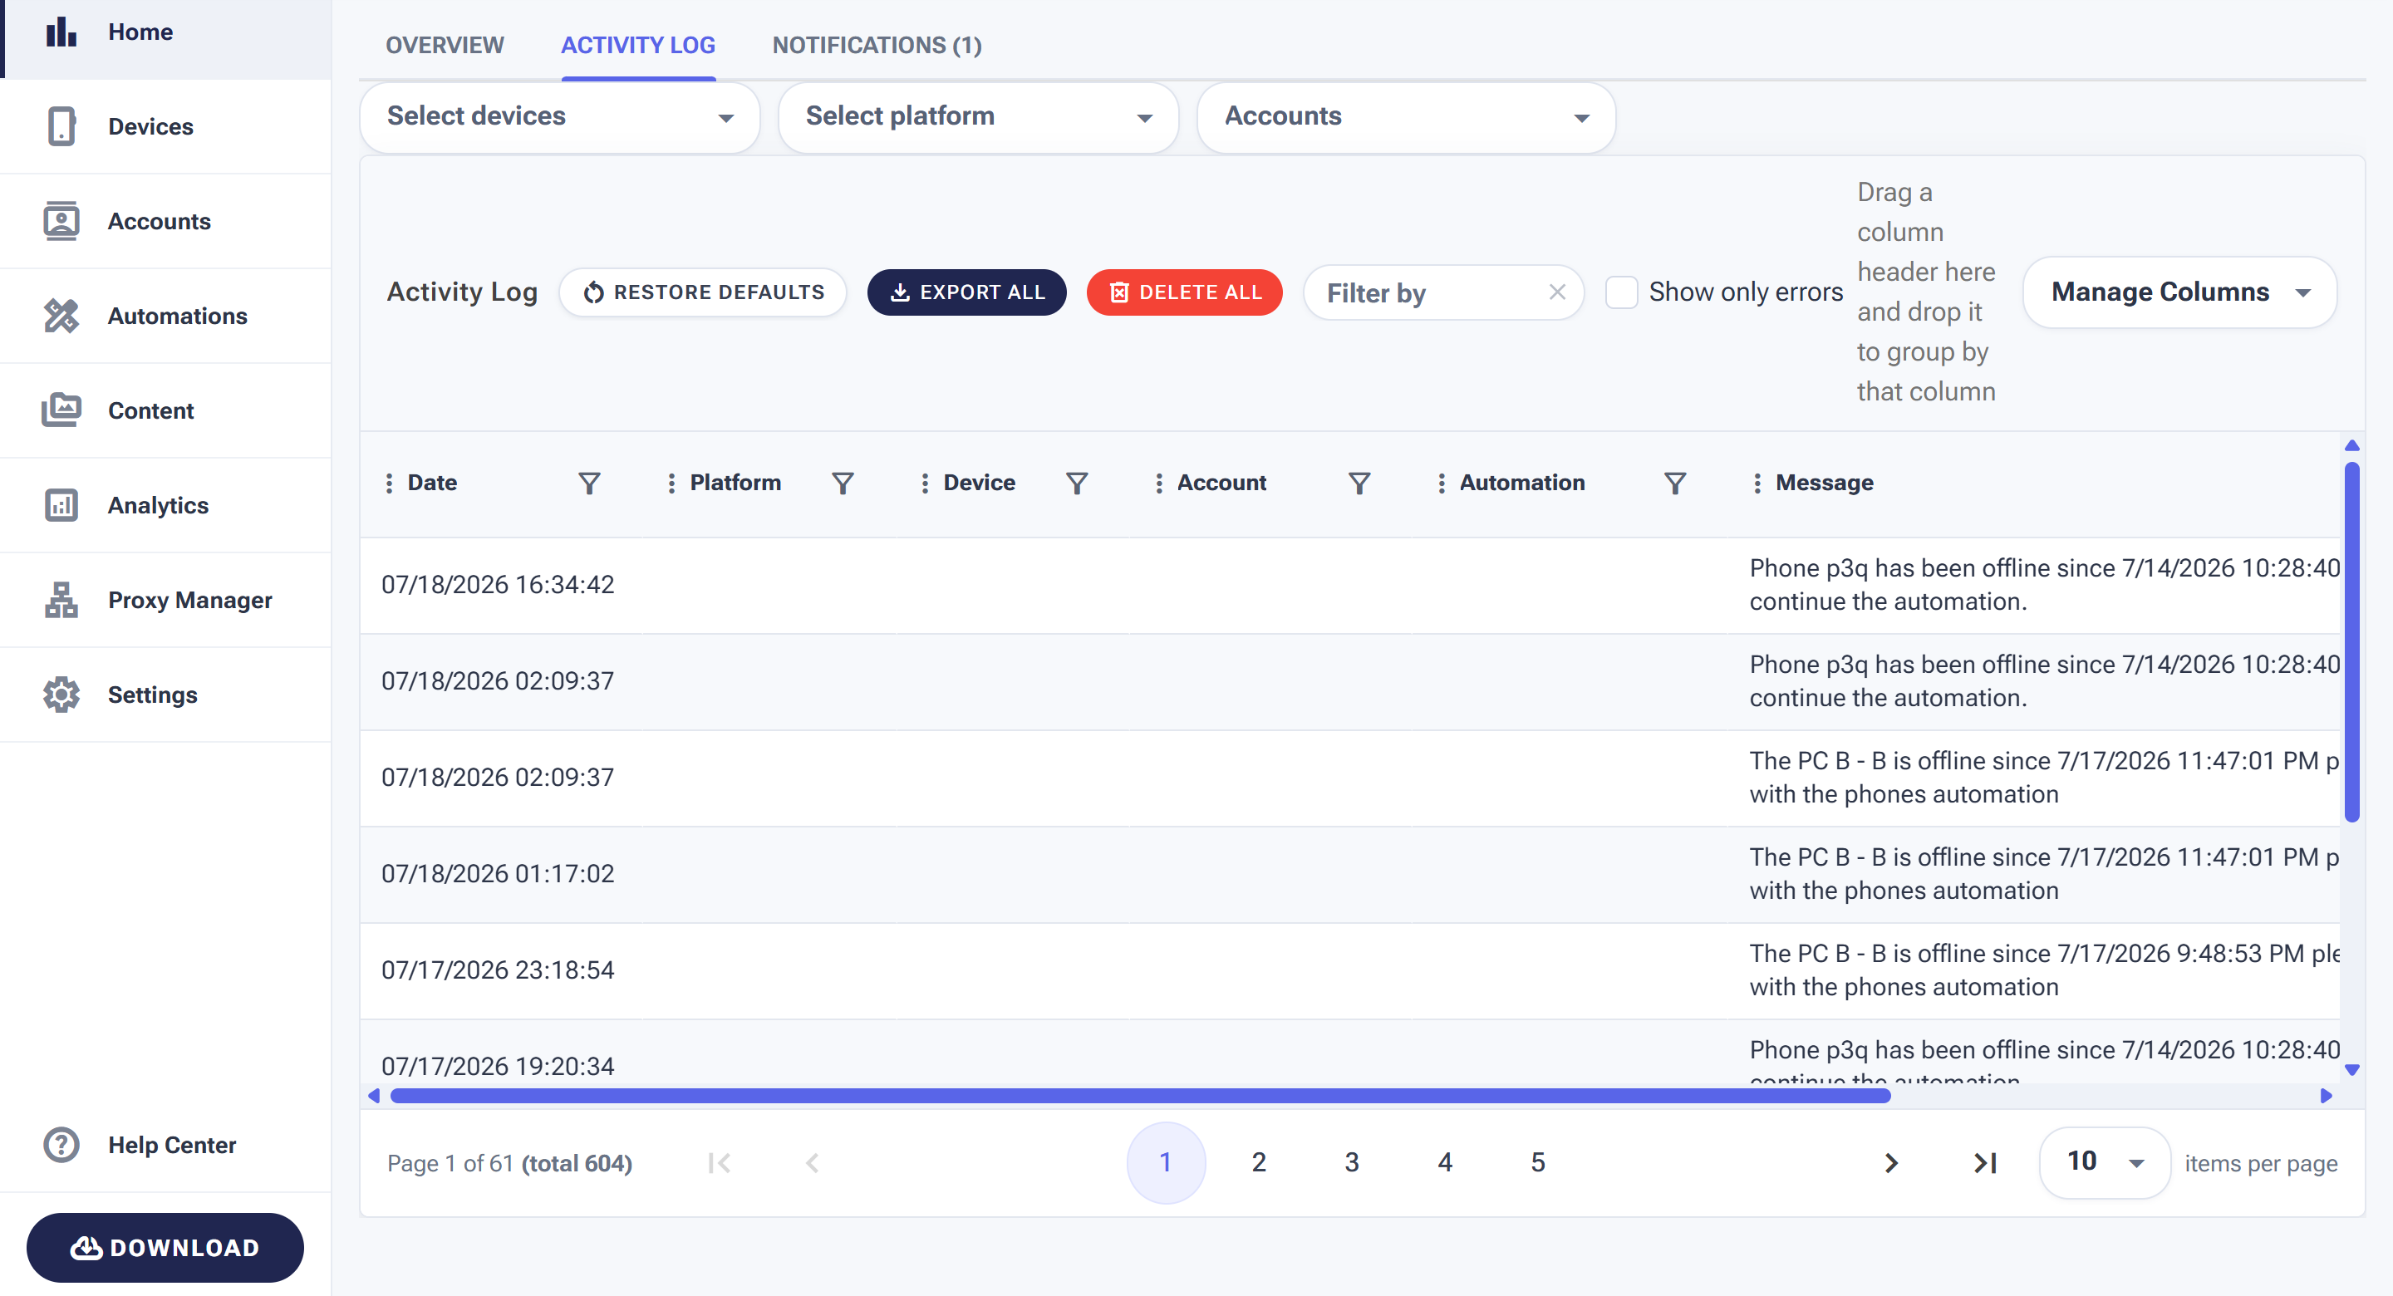Click the Export All button

pos(967,292)
